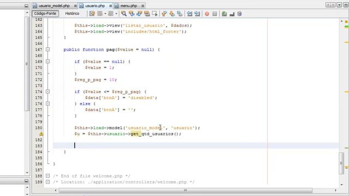Stop macro recording square icon
Screen dimensions: 349x196
click(x=214, y=14)
